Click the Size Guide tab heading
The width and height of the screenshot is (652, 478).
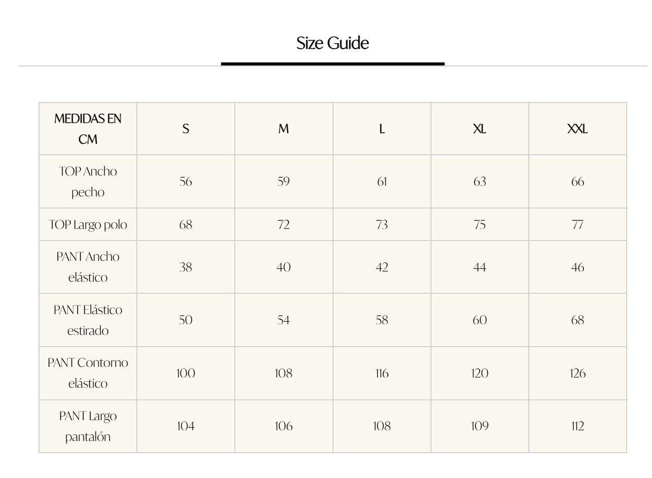click(333, 44)
